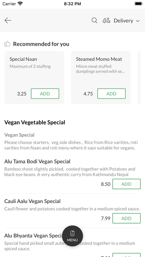Open the Delivery order type selector
Image resolution: width=145 pixels, height=257 pixels.
(x=121, y=21)
